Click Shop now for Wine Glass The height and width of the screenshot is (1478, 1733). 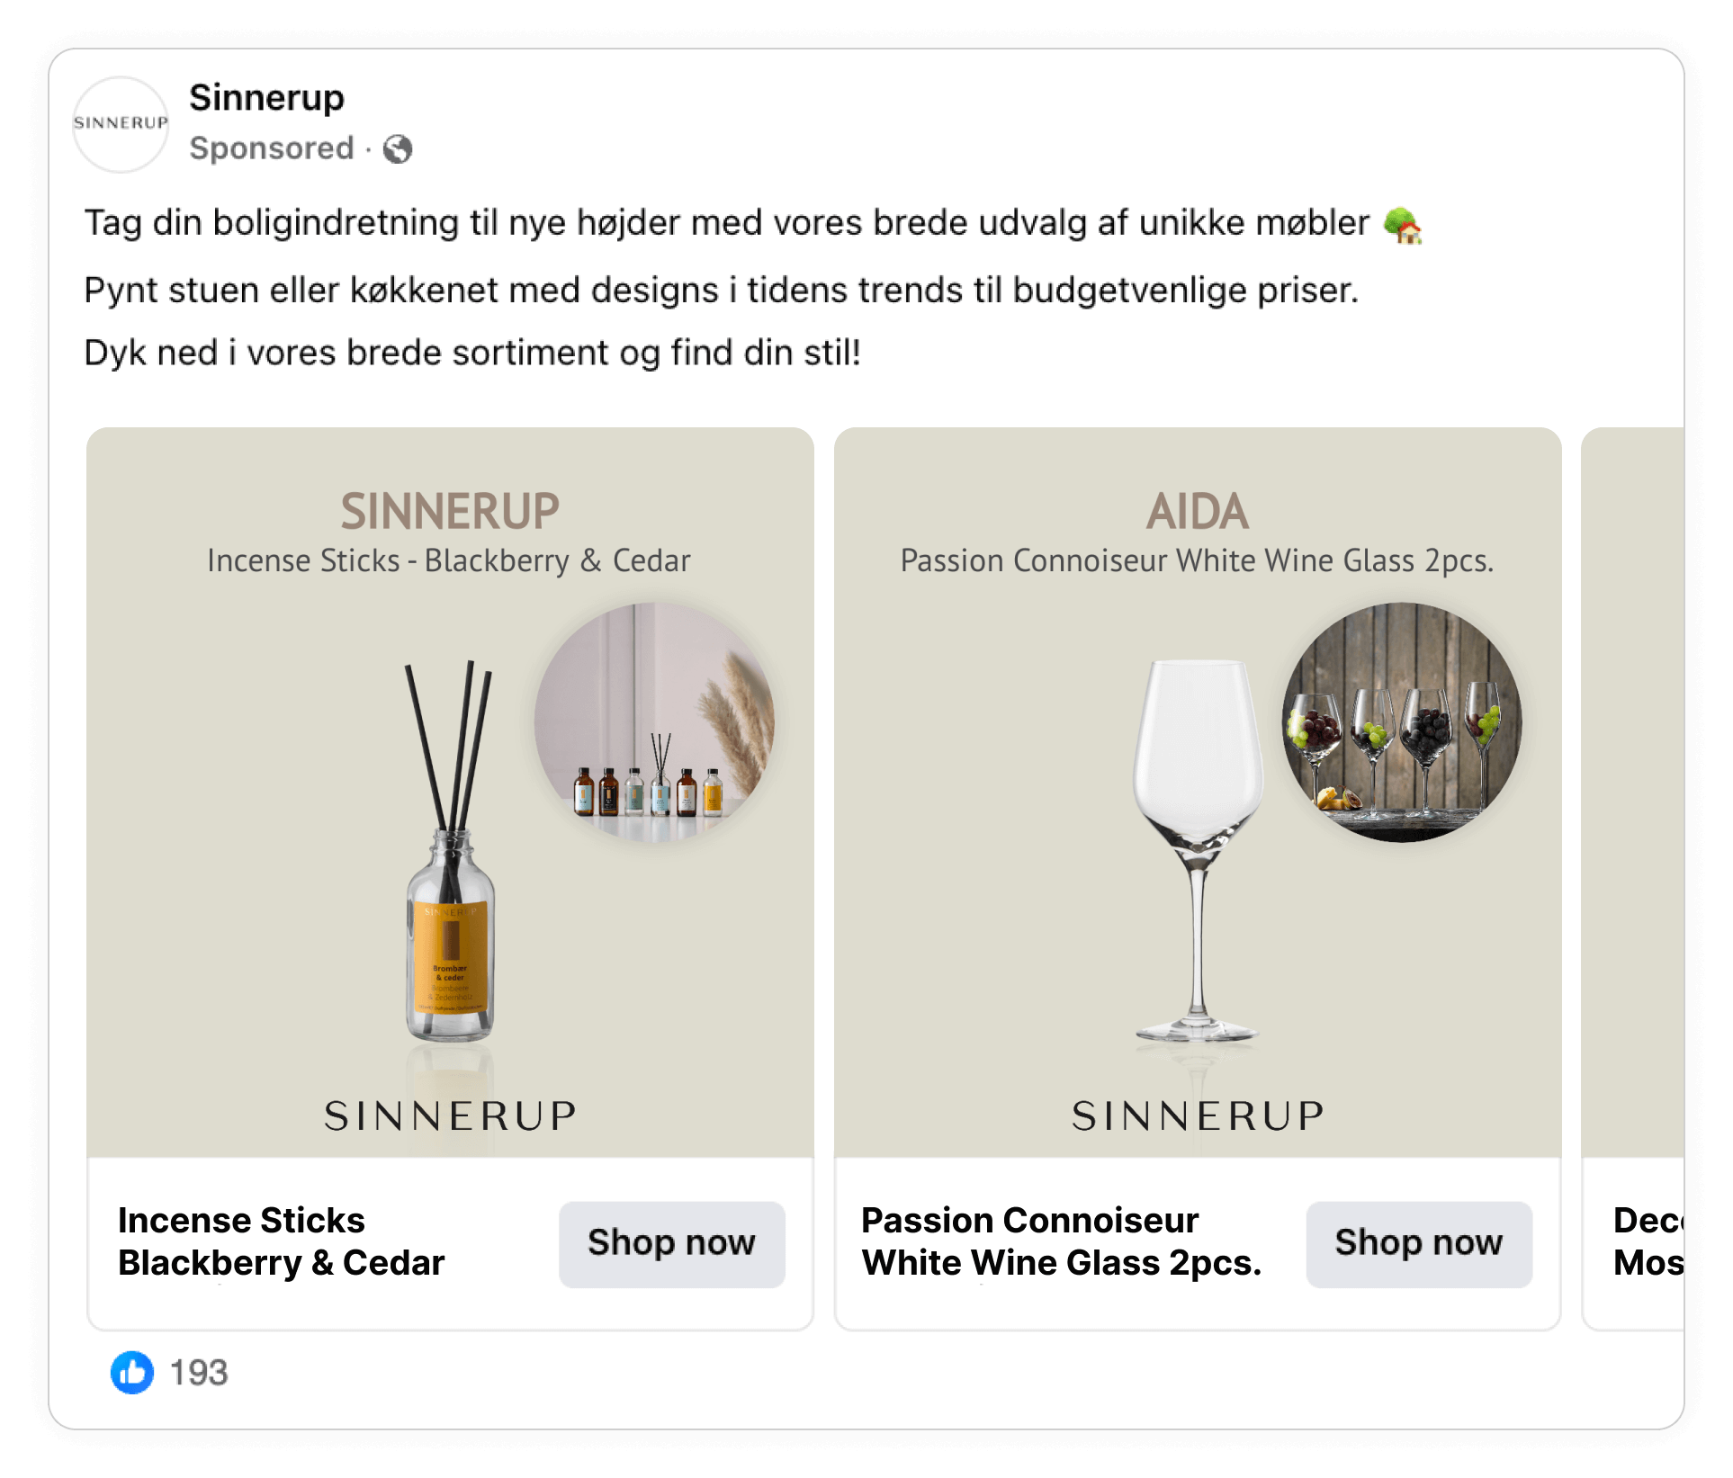(x=1418, y=1243)
